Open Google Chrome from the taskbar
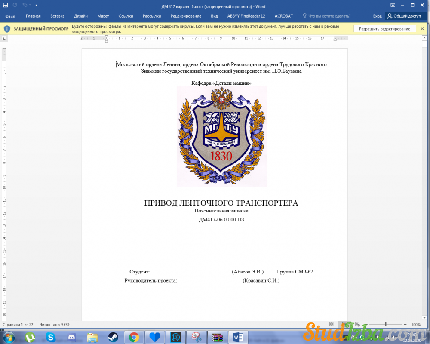430x344 pixels. coord(134,337)
